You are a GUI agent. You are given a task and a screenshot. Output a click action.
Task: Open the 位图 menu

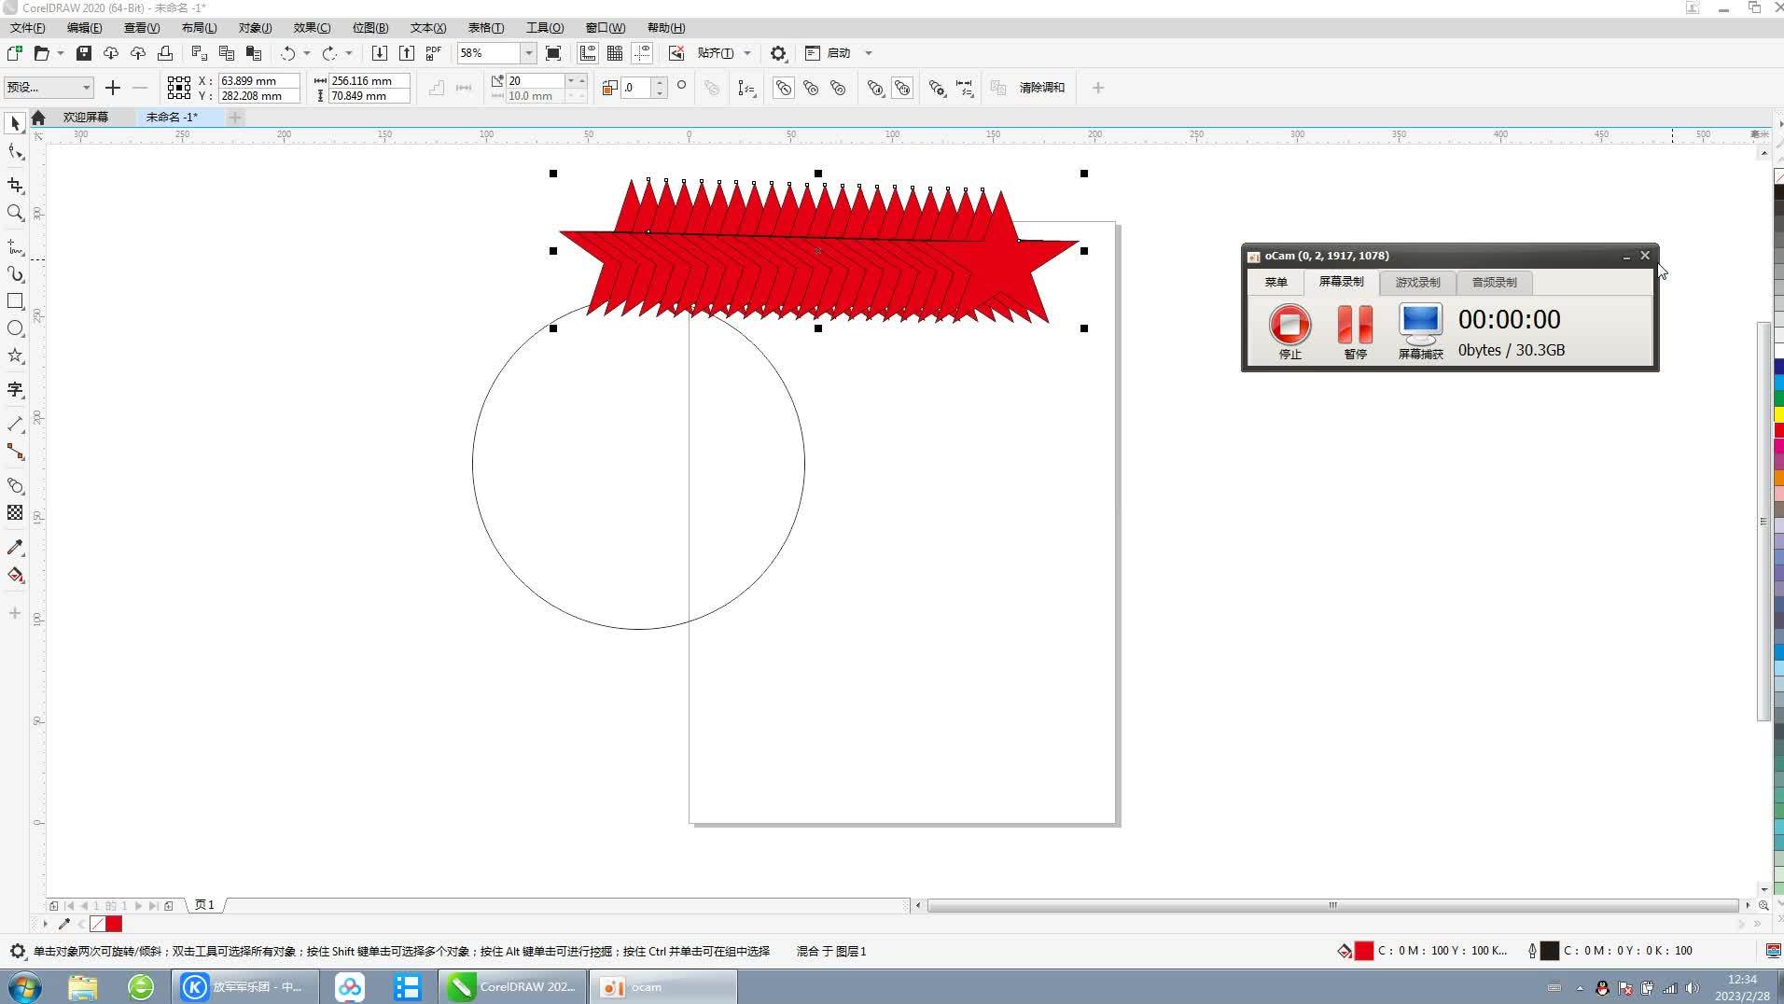tap(370, 28)
